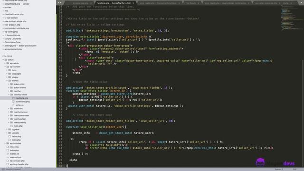Screen dimensions: 304x171
Task: Open new-product-single.php in open files
Action: tap(15, 21)
